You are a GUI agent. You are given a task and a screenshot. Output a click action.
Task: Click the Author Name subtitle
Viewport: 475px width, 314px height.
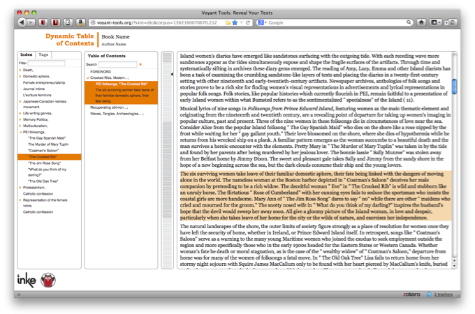pos(114,44)
